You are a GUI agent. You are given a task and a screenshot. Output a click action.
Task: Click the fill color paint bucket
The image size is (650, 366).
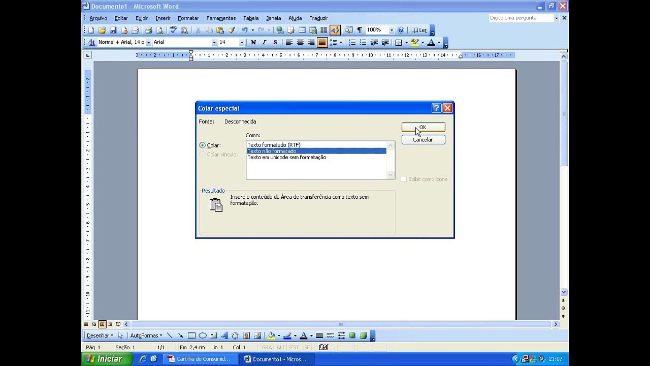(x=272, y=335)
